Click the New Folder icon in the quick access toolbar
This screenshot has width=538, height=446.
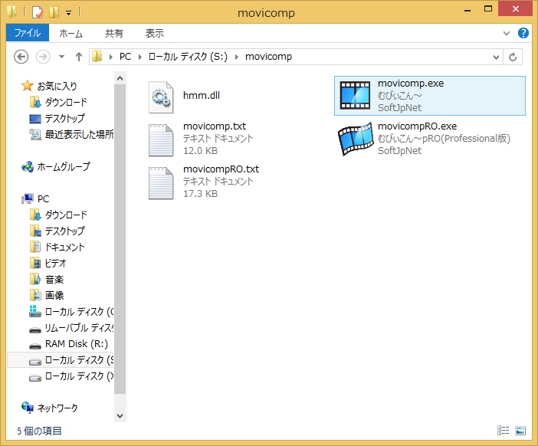pyautogui.click(x=54, y=12)
